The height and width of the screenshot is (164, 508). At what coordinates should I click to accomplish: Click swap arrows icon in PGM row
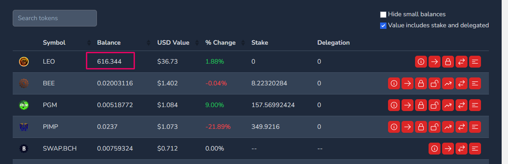click(x=462, y=105)
